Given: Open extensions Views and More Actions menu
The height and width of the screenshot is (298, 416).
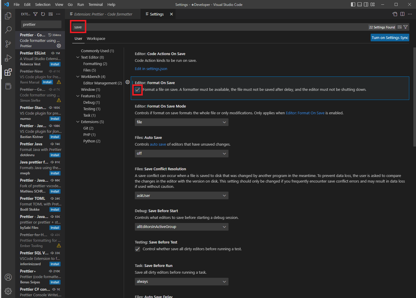Looking at the screenshot, I should [x=58, y=14].
